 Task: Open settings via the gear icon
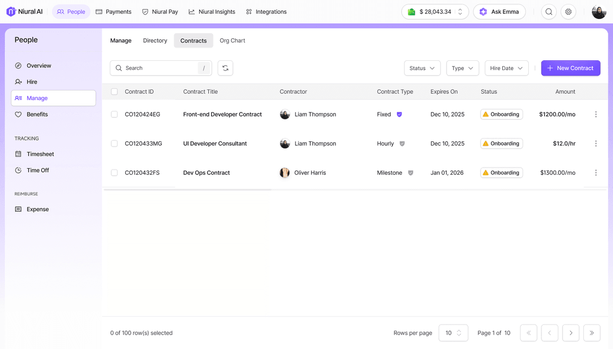click(568, 11)
